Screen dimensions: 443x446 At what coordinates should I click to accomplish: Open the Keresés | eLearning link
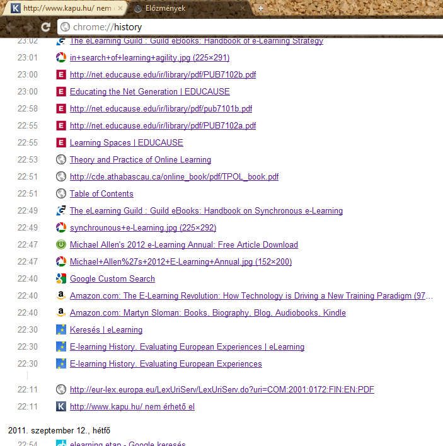coord(106,330)
